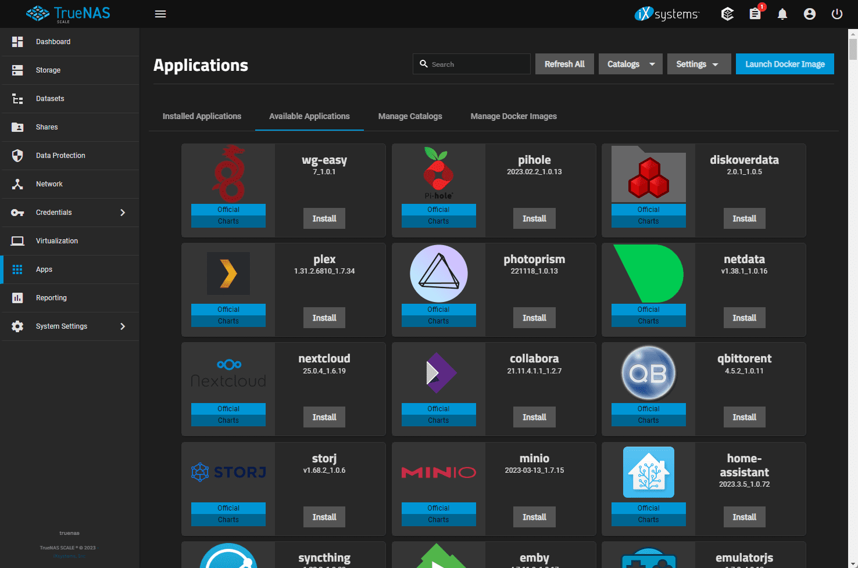The width and height of the screenshot is (858, 568).
Task: Open the TrueCommand status icon
Action: (727, 14)
